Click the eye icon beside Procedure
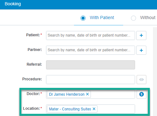This screenshot has height=116, width=157. pos(141,80)
